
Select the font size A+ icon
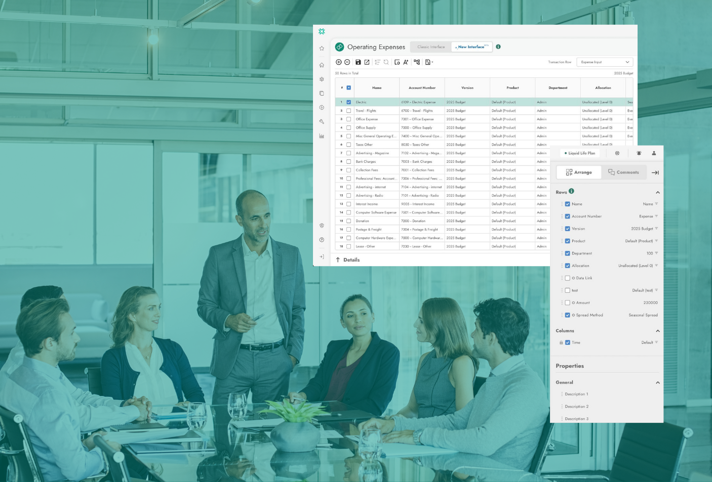click(x=406, y=62)
